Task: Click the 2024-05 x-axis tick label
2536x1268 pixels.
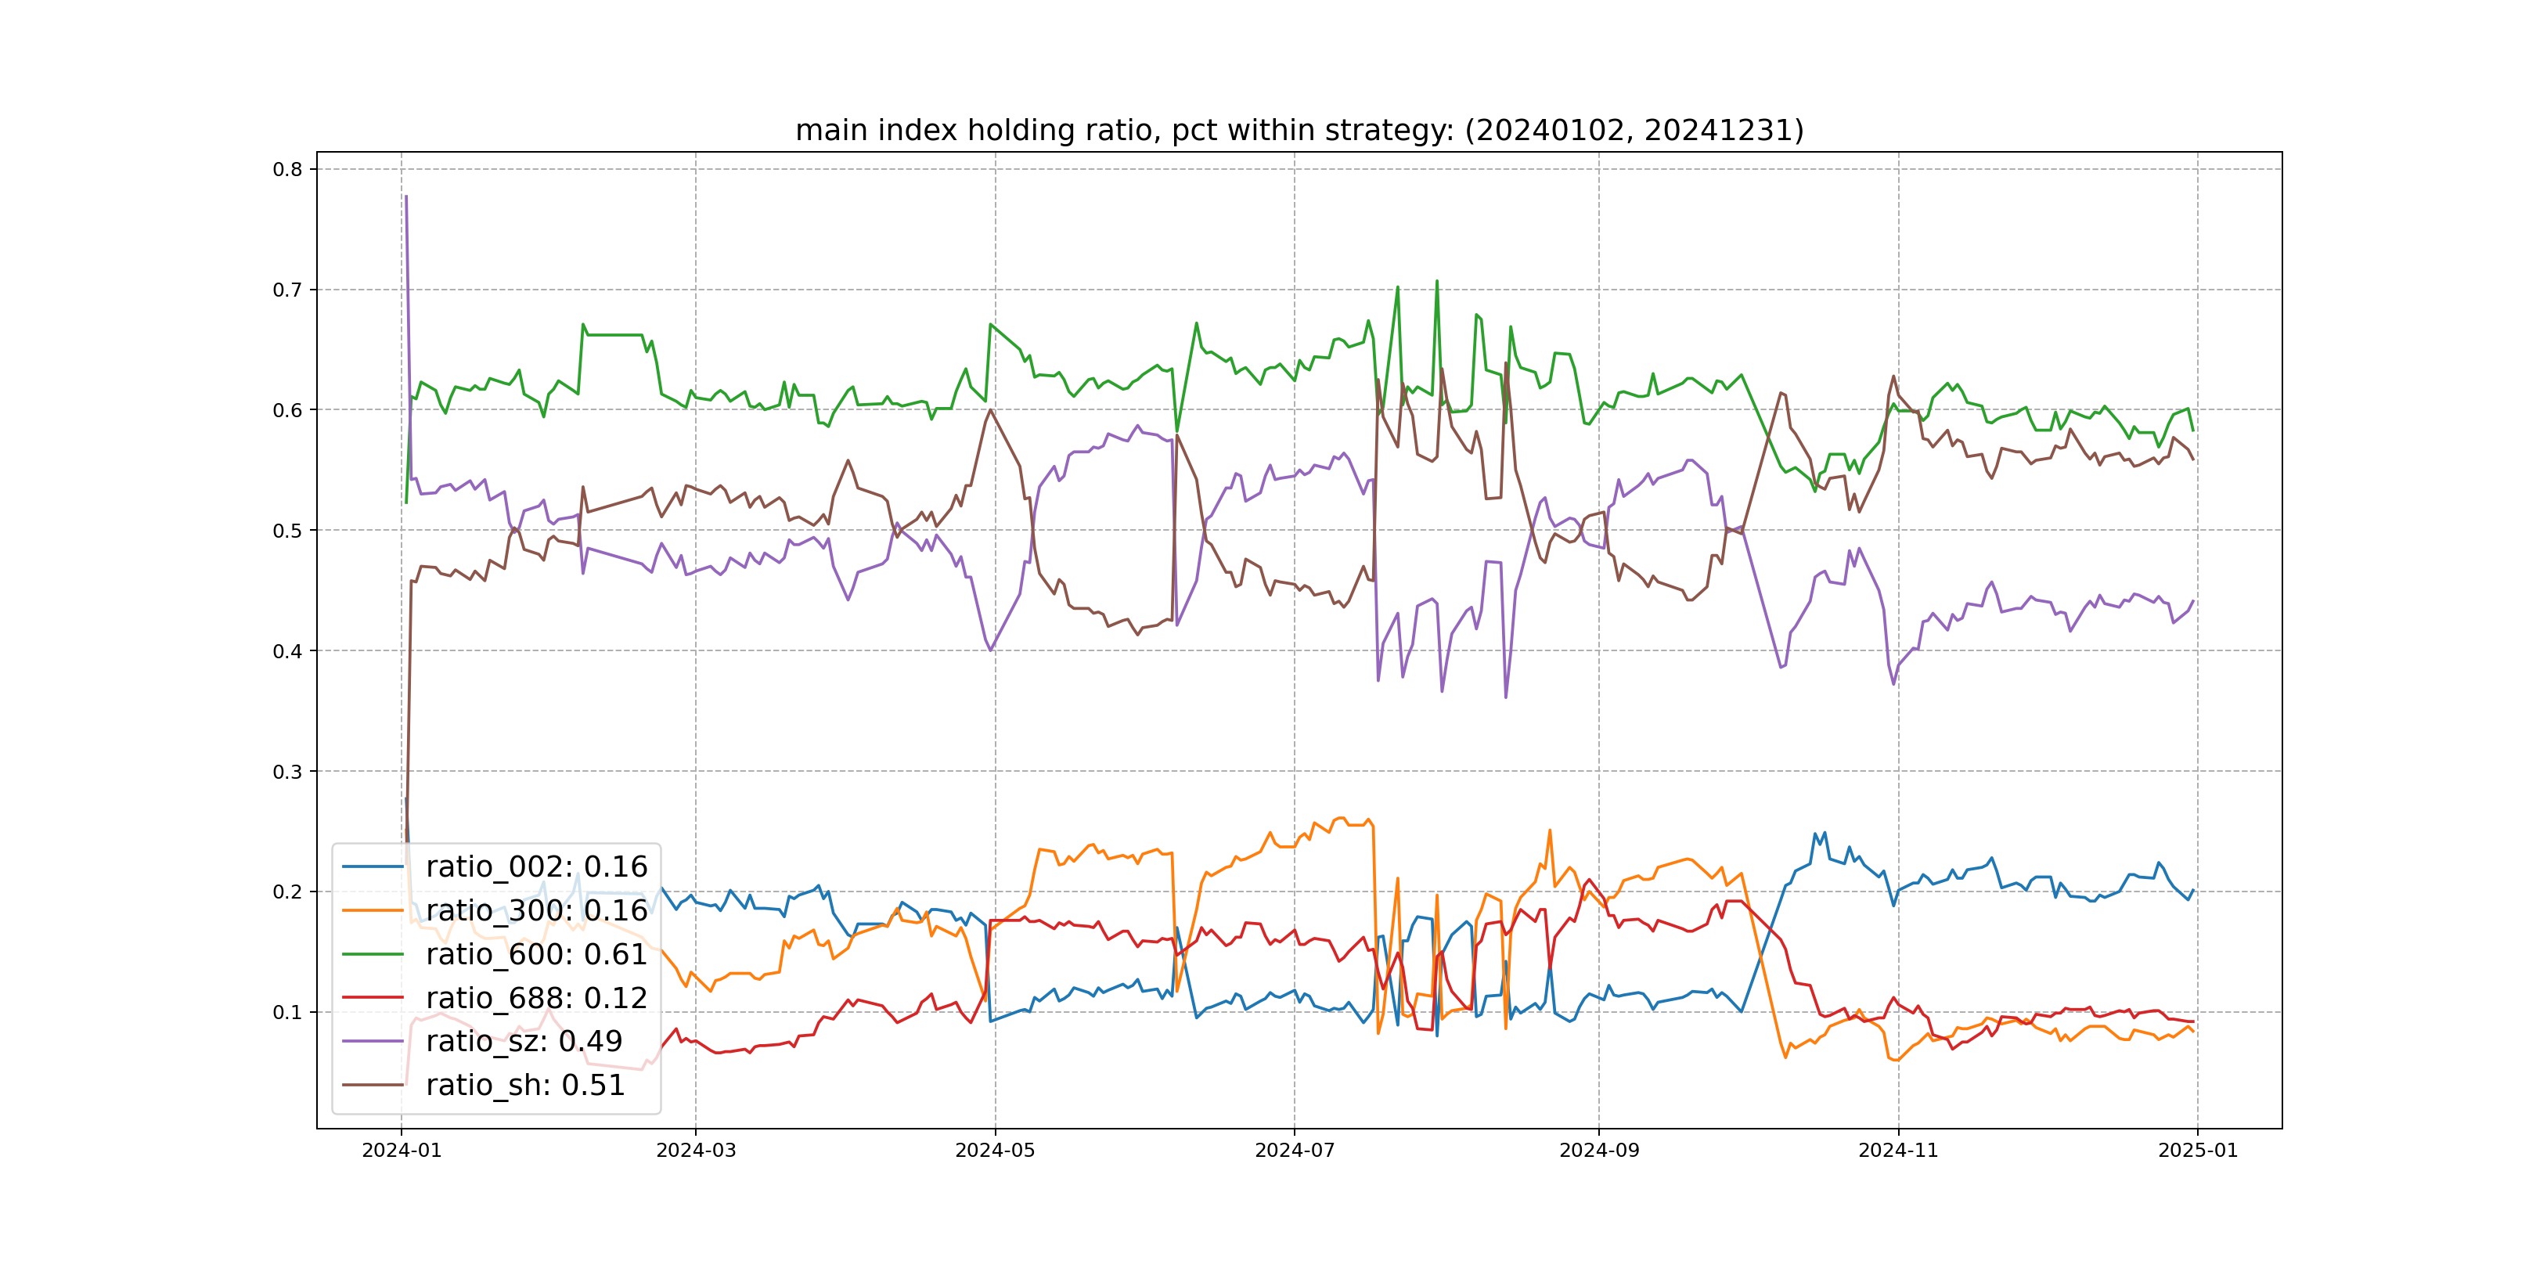Action: pos(994,1150)
